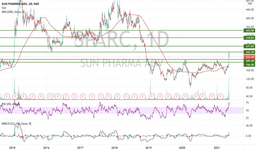The height and width of the screenshot is (151, 256).
Task: Click the 209.40 horizontal line price label
Action: pyautogui.click(x=249, y=61)
